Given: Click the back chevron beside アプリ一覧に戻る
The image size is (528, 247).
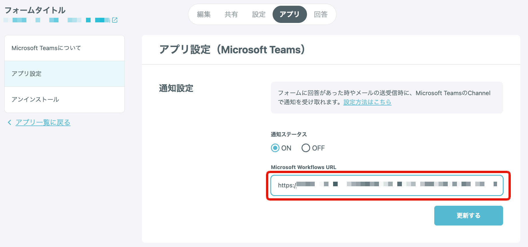Looking at the screenshot, I should click(9, 123).
